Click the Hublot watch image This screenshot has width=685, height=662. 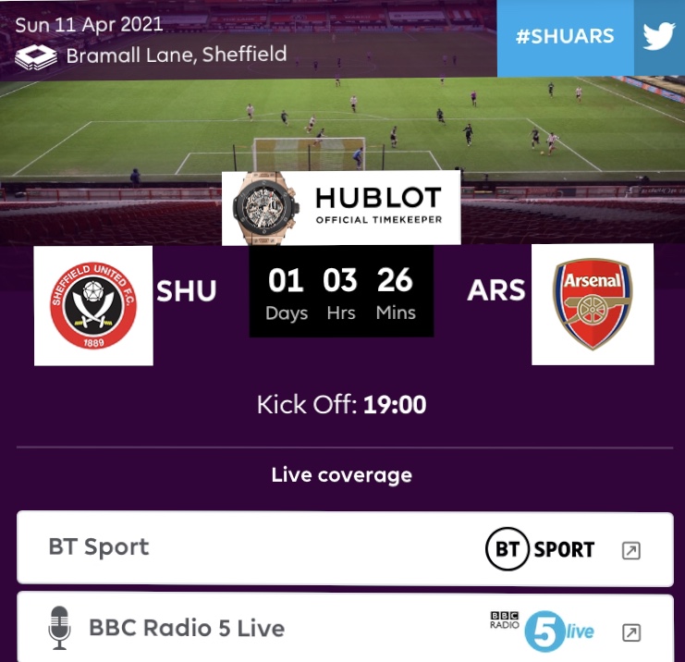coord(265,207)
